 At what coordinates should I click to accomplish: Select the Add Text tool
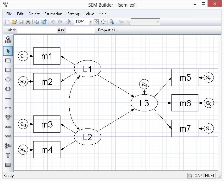[x=8, y=155]
